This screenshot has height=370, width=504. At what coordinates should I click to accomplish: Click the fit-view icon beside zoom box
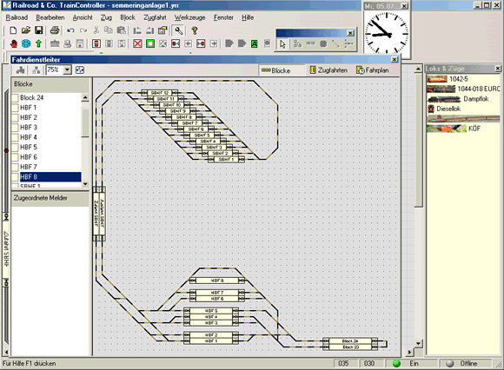coord(80,70)
